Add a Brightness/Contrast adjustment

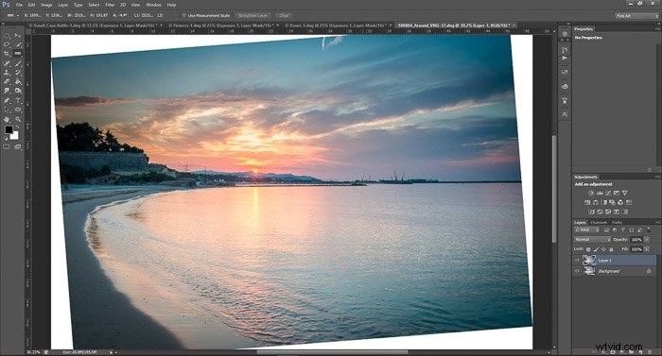click(591, 193)
